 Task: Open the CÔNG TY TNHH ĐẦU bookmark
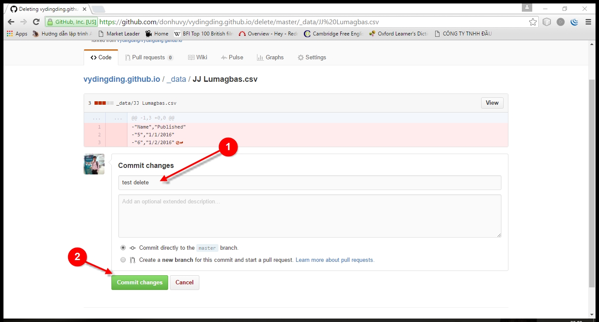coord(463,33)
